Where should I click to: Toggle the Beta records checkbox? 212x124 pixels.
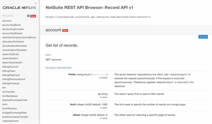(28, 16)
